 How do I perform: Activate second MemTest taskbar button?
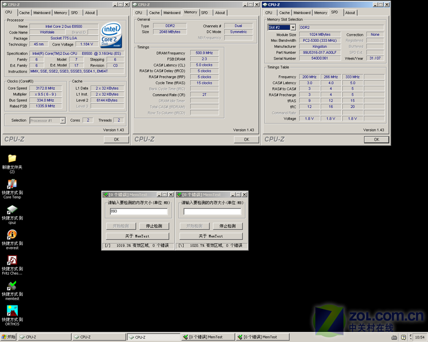click(263, 337)
